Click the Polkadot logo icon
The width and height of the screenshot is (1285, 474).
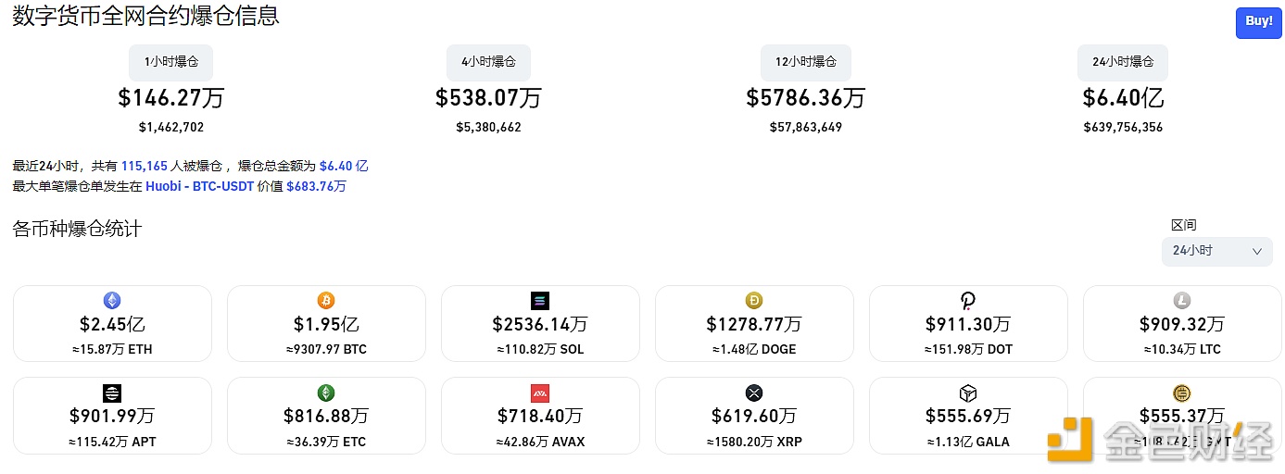968,300
